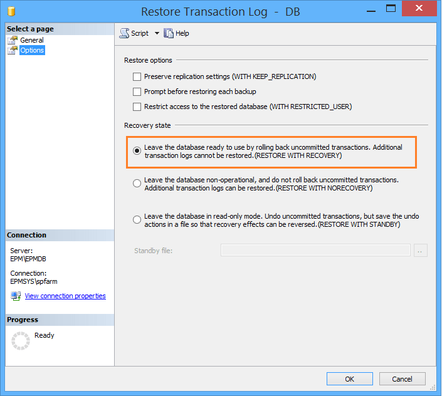Open View connection properties link
Image resolution: width=442 pixels, height=396 pixels.
[65, 296]
